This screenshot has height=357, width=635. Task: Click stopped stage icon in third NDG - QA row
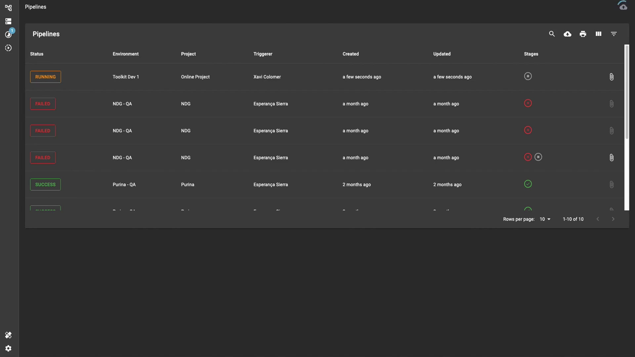[538, 157]
